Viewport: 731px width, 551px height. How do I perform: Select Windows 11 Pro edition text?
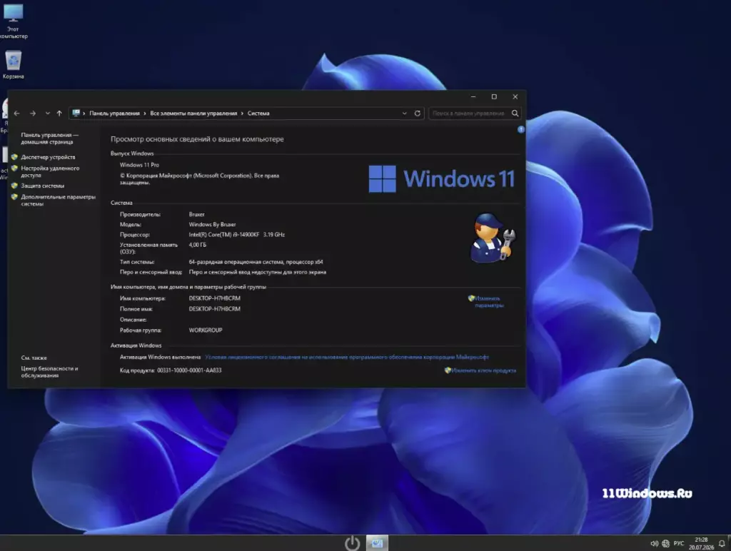click(x=139, y=165)
